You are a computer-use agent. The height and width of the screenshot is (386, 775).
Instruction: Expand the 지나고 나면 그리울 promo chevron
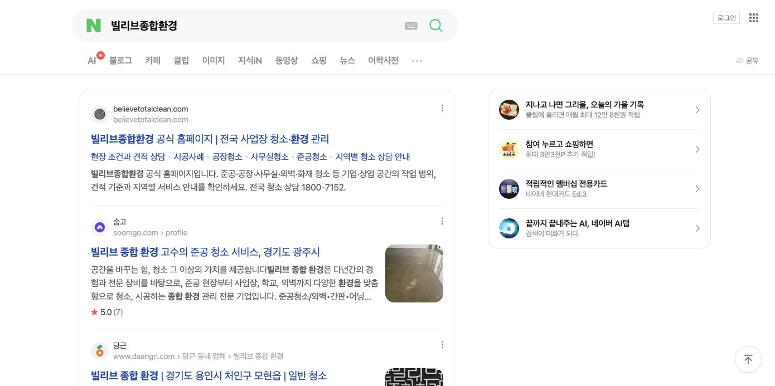click(x=697, y=110)
